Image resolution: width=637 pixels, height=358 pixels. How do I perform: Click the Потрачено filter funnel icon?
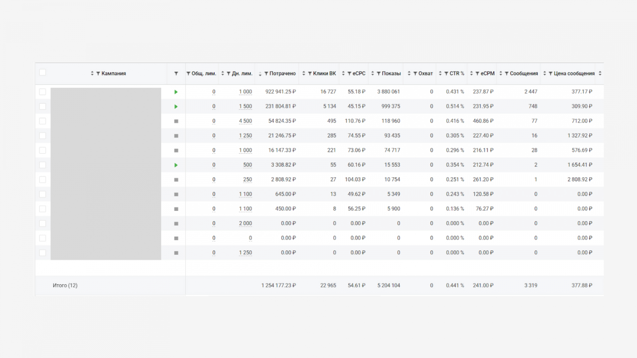(266, 74)
